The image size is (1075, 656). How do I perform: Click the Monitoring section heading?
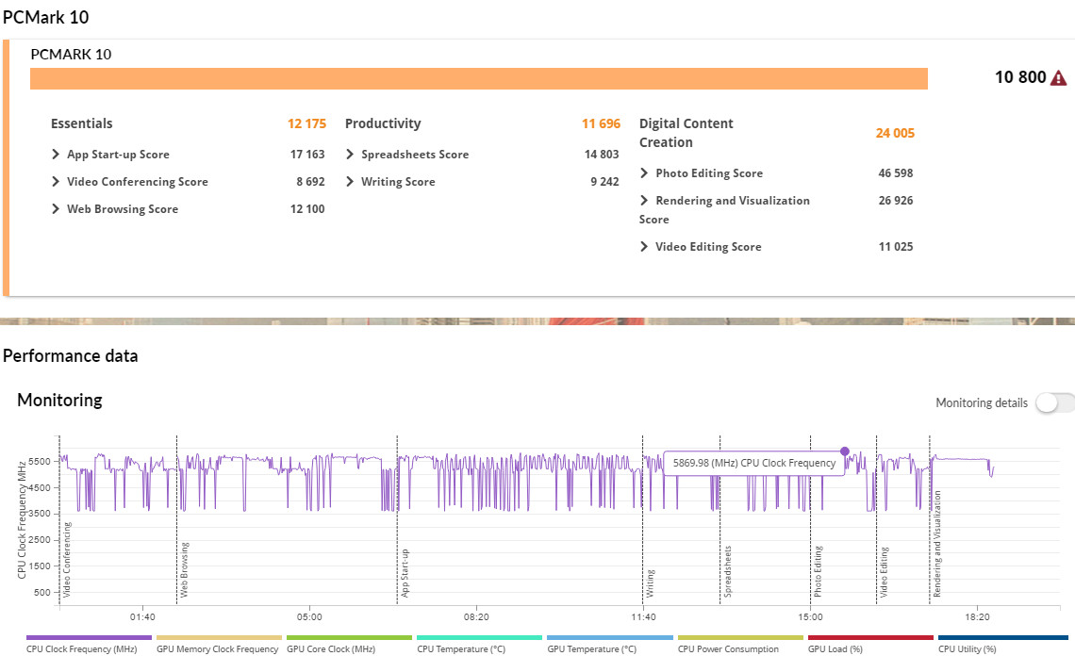(59, 401)
